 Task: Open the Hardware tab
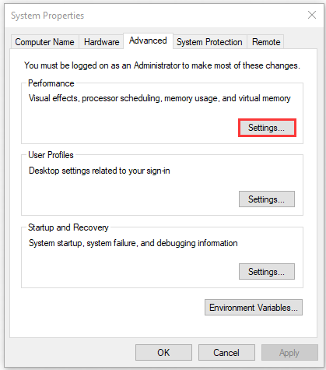[101, 42]
